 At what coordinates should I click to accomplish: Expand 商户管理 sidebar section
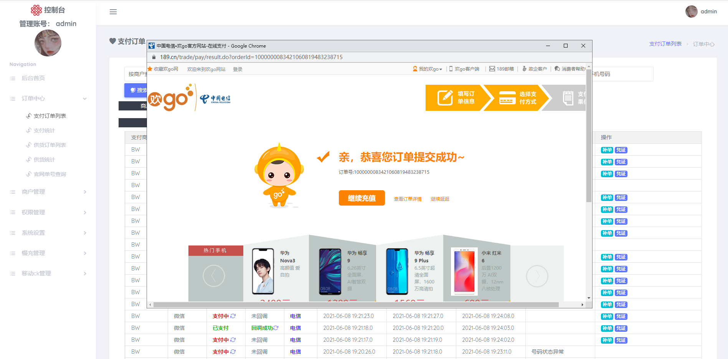(x=48, y=192)
